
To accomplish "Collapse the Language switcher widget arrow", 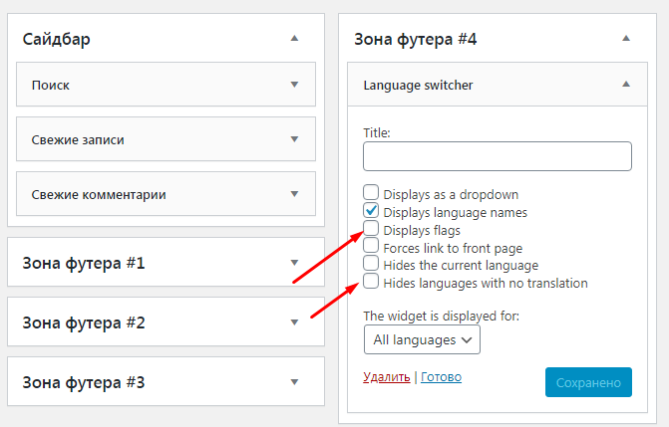I will pos(626,85).
